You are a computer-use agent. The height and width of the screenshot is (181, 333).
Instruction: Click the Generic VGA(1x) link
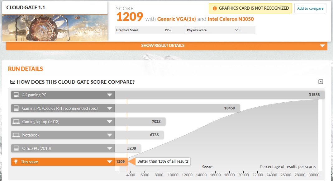[x=176, y=19]
